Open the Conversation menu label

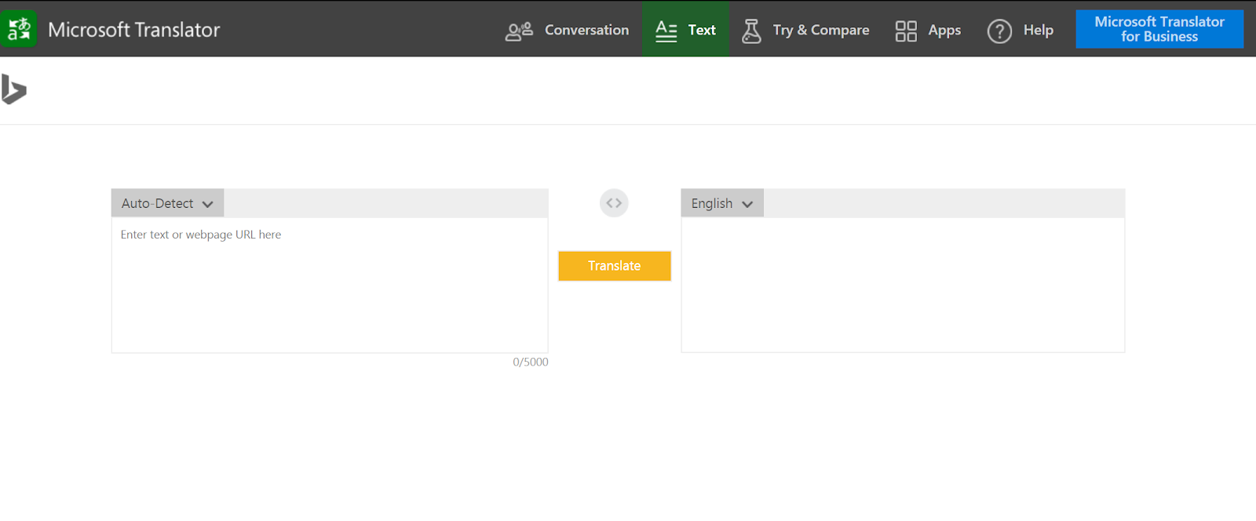coord(586,30)
